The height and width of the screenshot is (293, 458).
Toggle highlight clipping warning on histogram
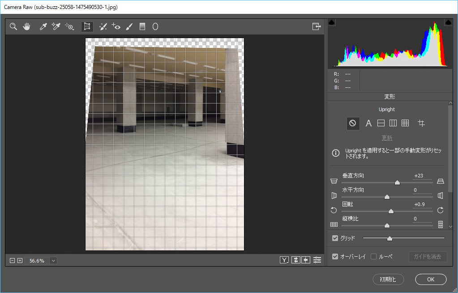pyautogui.click(x=448, y=22)
